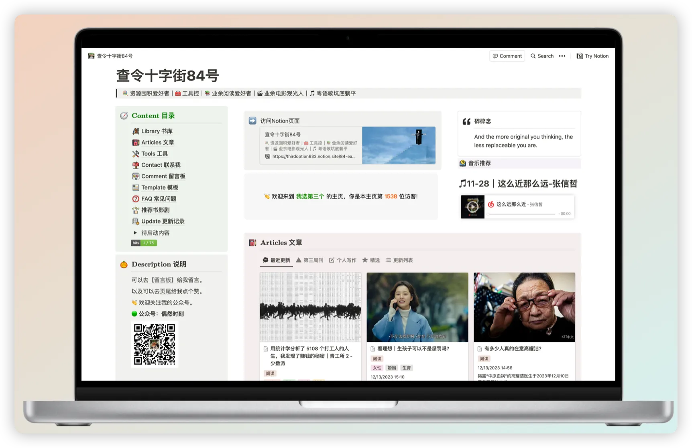Open the three-dot more options menu
The width and height of the screenshot is (692, 448).
tap(562, 56)
